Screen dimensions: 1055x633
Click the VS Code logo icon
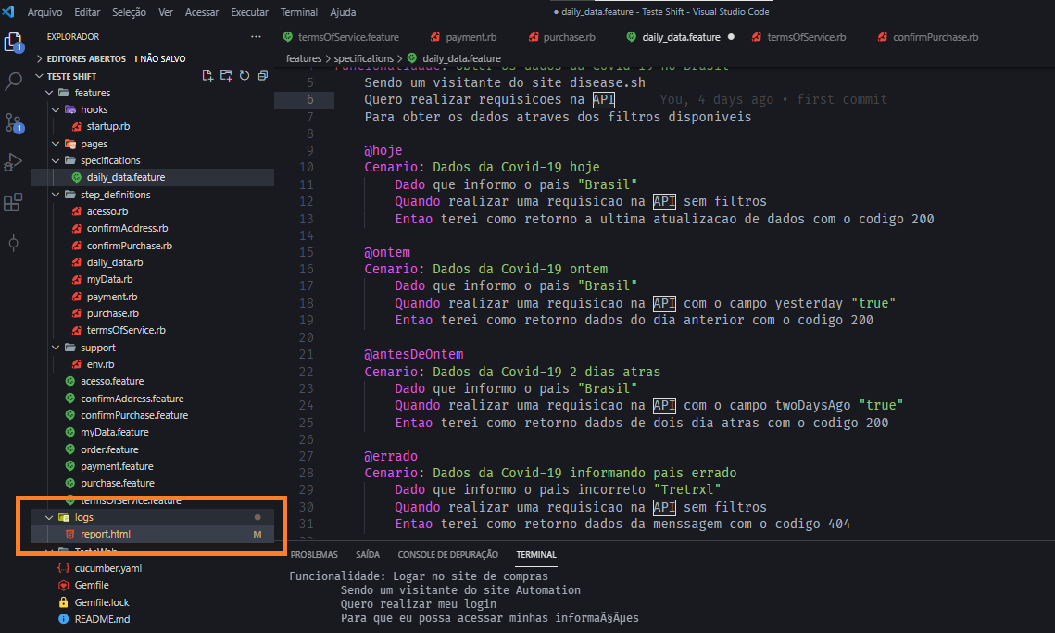coord(8,11)
